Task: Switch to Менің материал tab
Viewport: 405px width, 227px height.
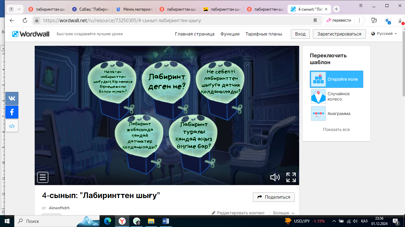Action: (135, 9)
